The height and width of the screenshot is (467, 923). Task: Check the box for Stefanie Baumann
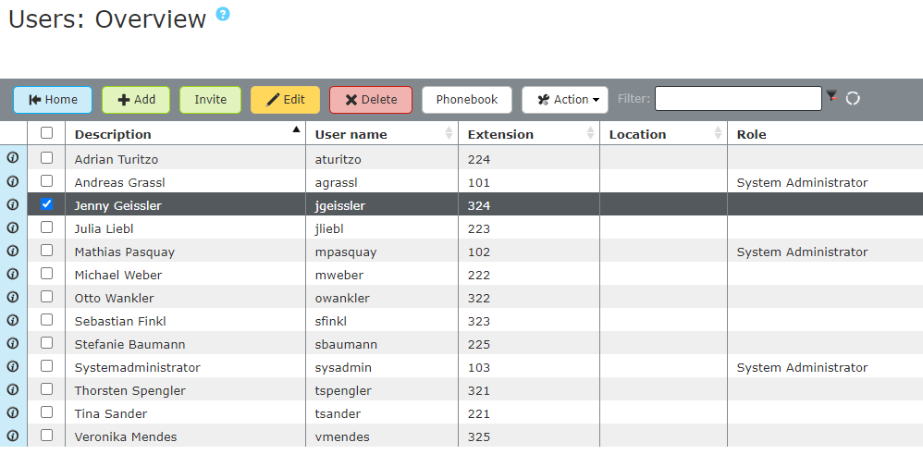(x=46, y=343)
